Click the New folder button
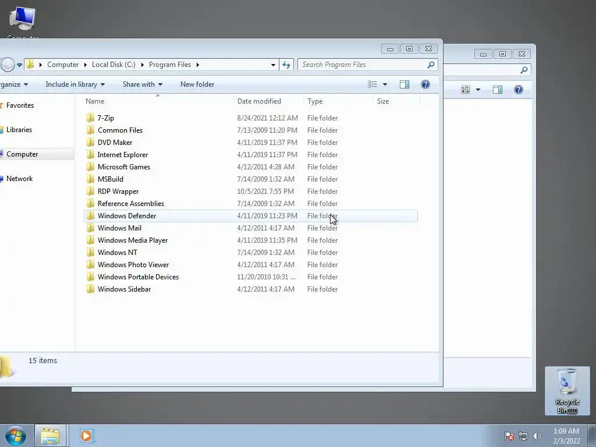Viewport: 596px width, 447px height. pos(197,84)
